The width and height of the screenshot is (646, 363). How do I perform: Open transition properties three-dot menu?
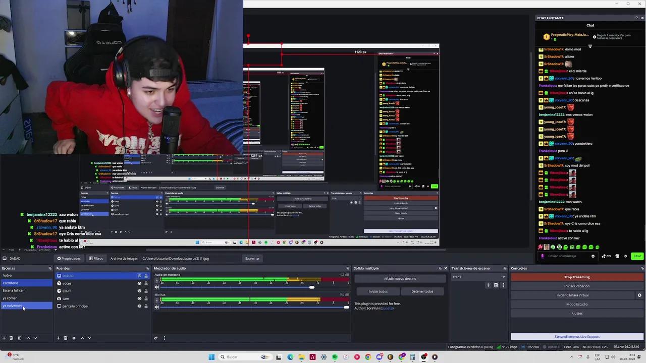(x=503, y=285)
